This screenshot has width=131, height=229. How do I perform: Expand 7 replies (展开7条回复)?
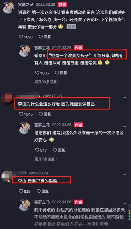pyautogui.click(x=46, y=159)
